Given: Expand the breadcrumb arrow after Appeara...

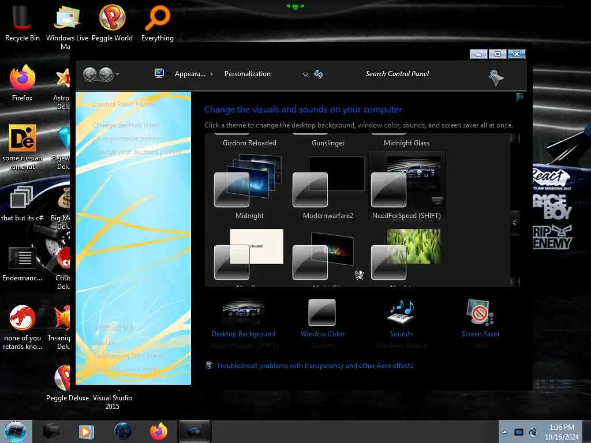Looking at the screenshot, I should pos(211,74).
